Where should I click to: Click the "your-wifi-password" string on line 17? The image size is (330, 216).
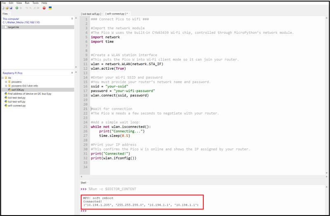[134, 91]
